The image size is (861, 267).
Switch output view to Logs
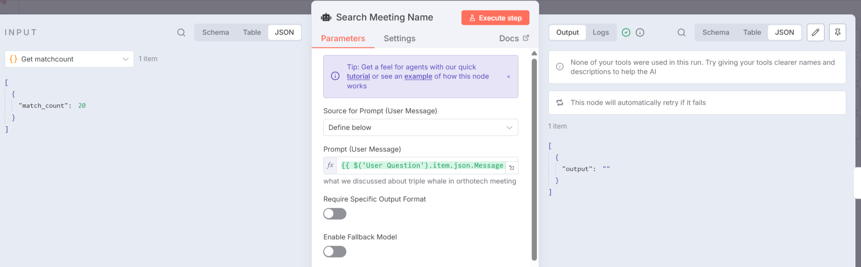point(601,32)
